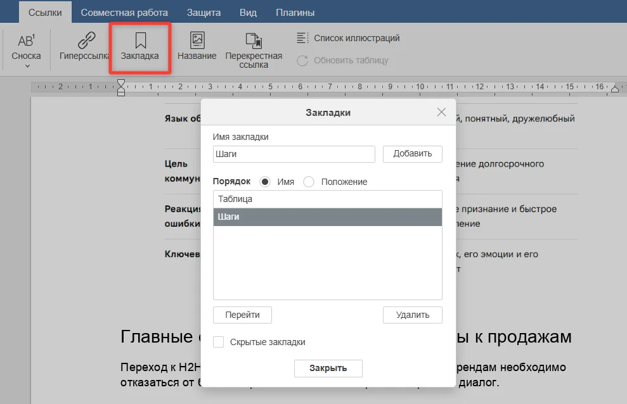Image resolution: width=627 pixels, height=404 pixels.
Task: Click the left indent marker on the ruler
Action: pyautogui.click(x=120, y=87)
